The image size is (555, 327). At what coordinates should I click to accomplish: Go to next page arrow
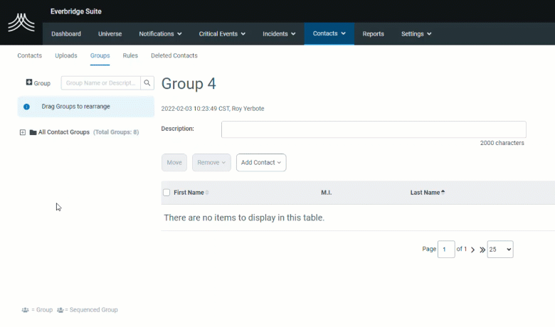tap(472, 250)
